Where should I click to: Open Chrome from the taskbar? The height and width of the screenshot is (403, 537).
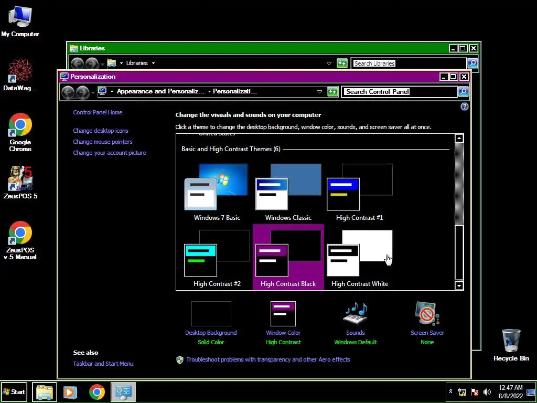97,392
